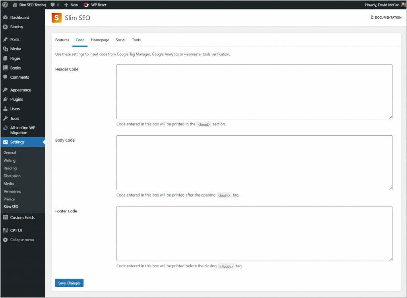This screenshot has height=298, width=407.
Task: Click the Tools wrench icon
Action: tap(5, 118)
